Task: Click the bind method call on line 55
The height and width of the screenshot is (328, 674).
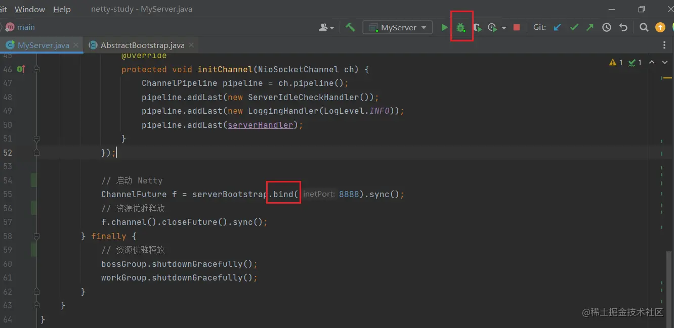Action: [x=283, y=194]
